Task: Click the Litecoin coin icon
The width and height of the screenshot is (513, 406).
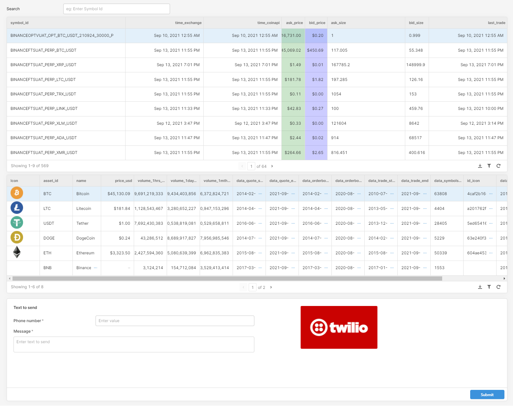Action: tap(17, 208)
